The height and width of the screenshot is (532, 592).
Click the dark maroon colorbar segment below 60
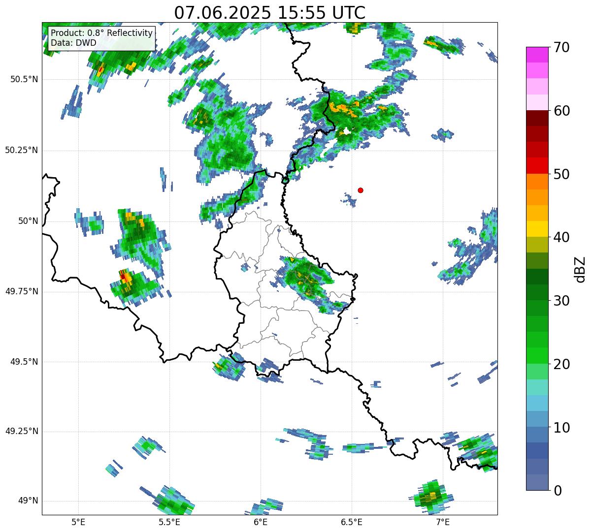537,118
